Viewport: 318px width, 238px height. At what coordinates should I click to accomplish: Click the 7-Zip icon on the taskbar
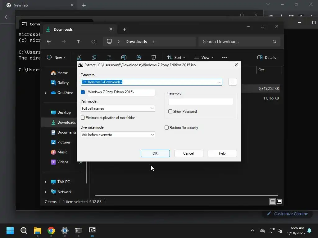tap(92, 230)
